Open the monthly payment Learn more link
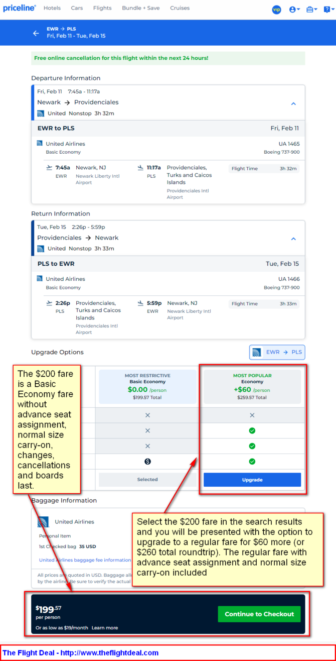The width and height of the screenshot is (336, 661). coord(105,628)
